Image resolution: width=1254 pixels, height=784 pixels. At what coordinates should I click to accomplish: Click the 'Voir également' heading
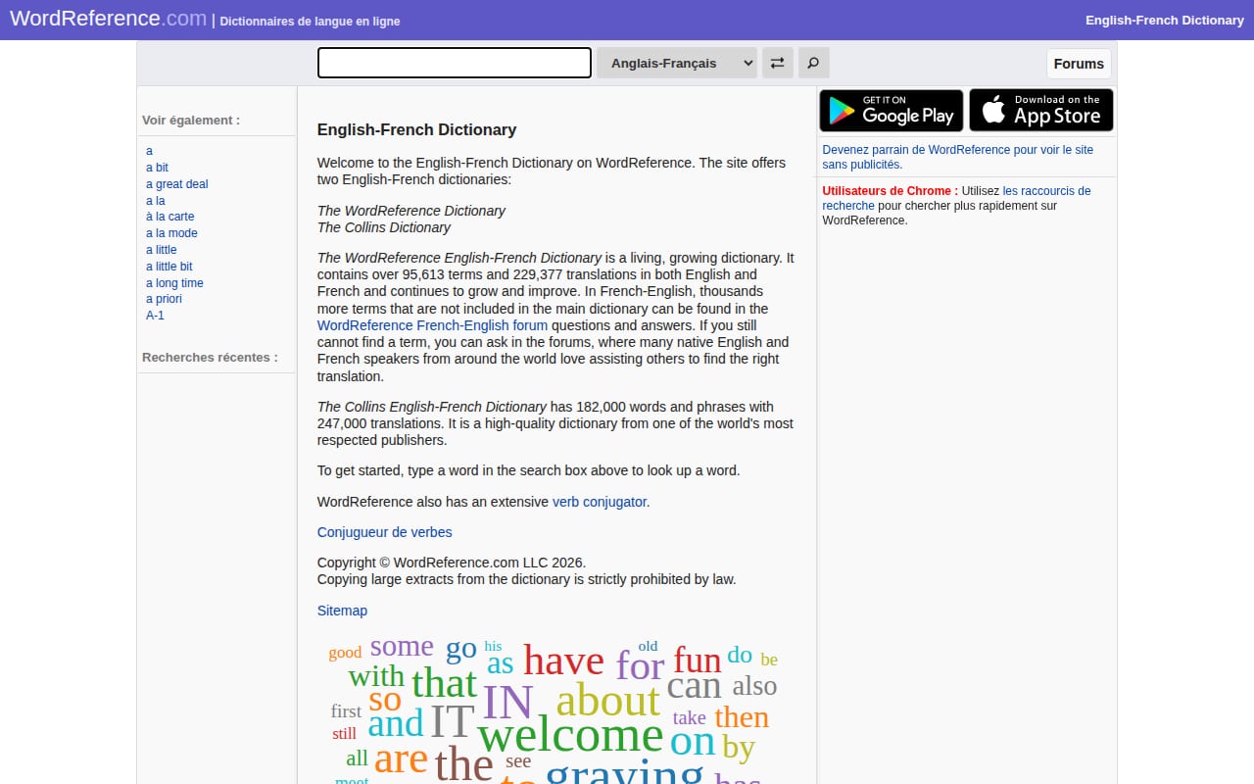(x=191, y=121)
